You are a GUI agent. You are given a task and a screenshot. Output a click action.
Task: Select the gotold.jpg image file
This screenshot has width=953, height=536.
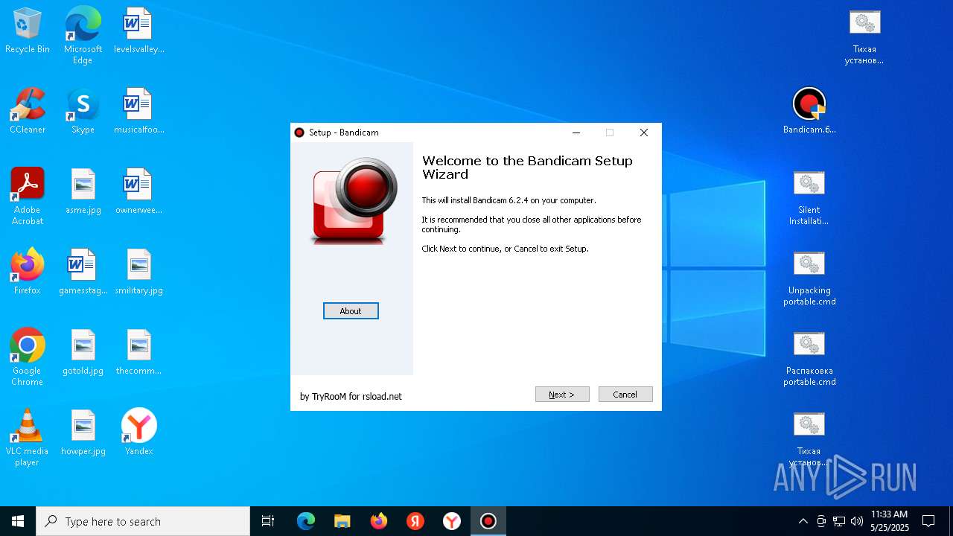tap(83, 353)
